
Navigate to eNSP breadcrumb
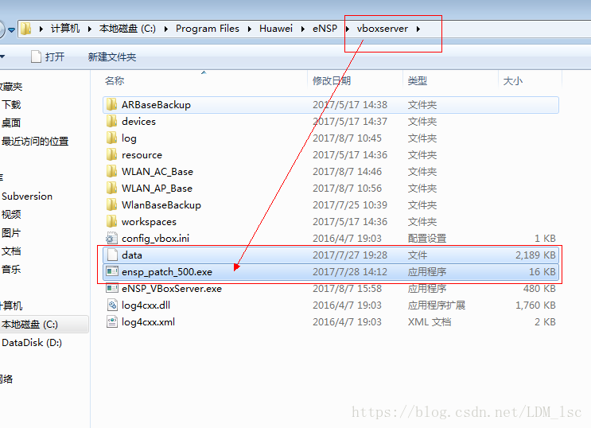pos(325,29)
